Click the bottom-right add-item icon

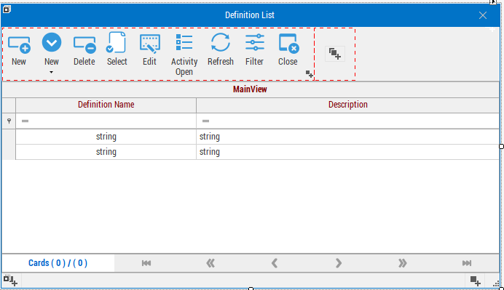pyautogui.click(x=475, y=281)
